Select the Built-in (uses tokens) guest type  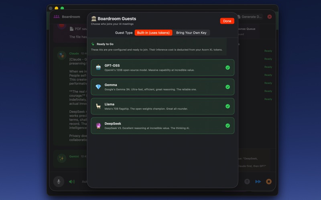click(153, 33)
